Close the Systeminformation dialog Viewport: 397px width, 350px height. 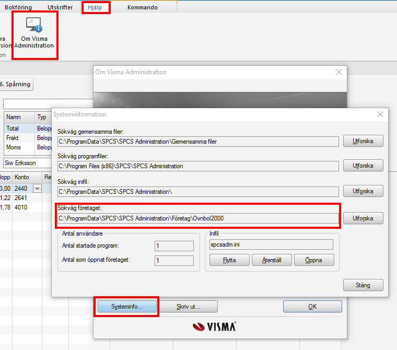[380, 114]
